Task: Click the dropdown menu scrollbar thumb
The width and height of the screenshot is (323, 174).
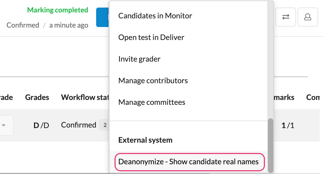Action: coord(270,145)
